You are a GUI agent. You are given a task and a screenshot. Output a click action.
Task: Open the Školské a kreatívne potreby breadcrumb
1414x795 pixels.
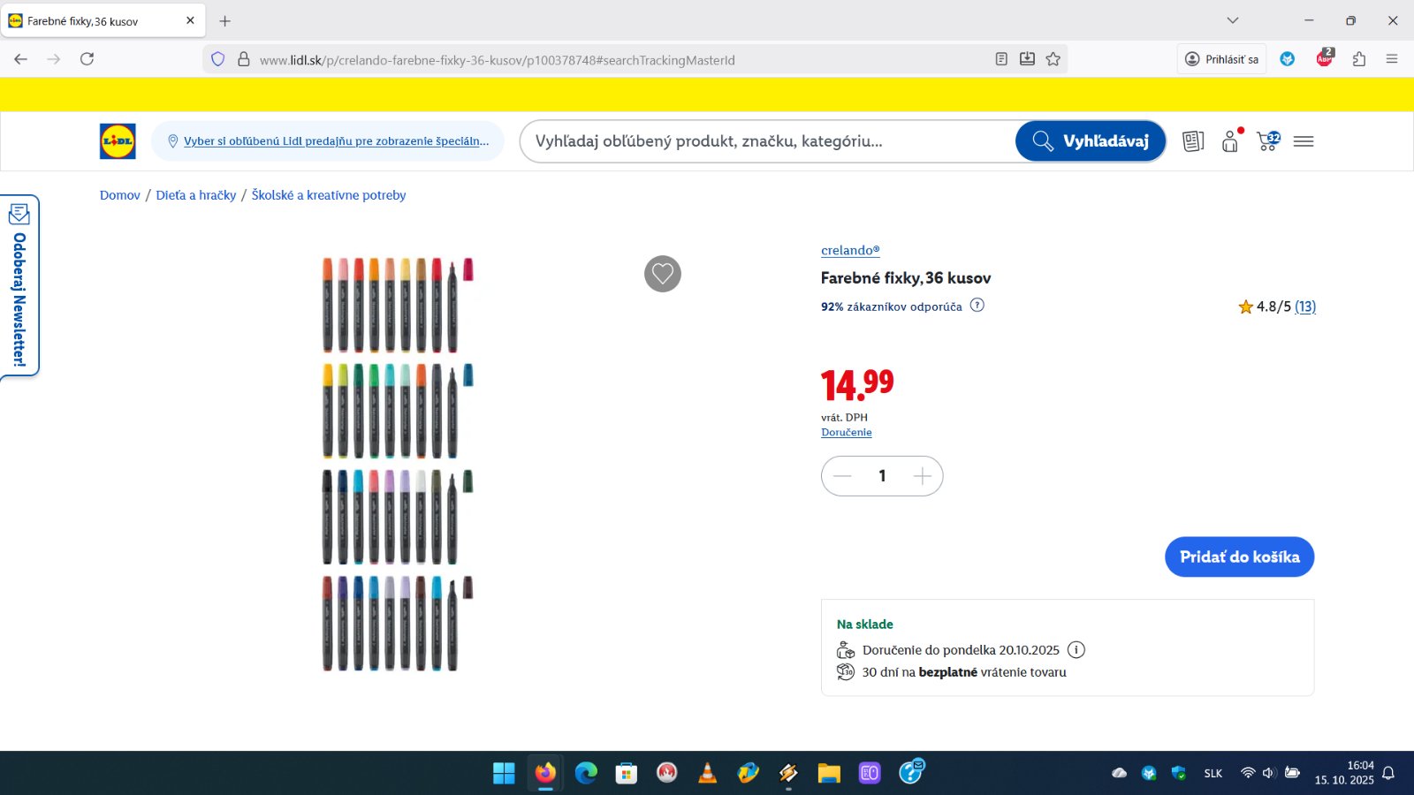tap(329, 195)
